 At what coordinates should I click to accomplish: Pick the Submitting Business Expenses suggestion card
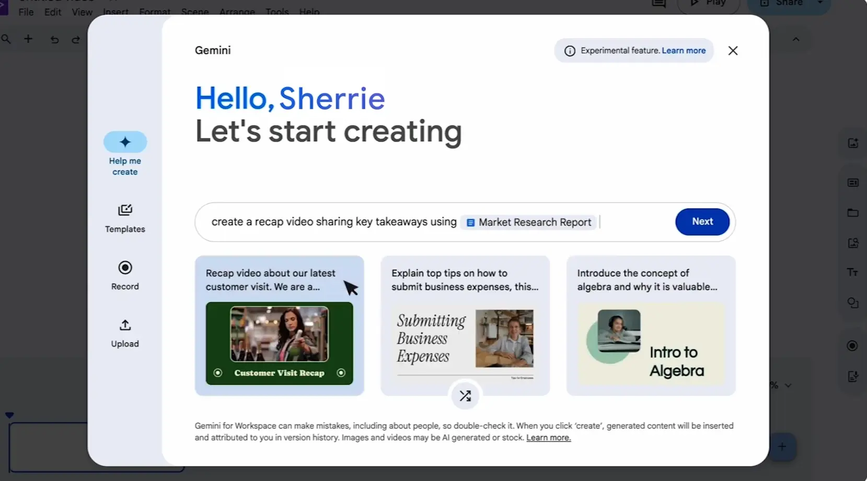[465, 325]
